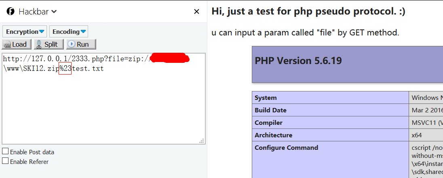
Task: Open the Hackbar sidebar switcher dropdown
Action: click(54, 12)
